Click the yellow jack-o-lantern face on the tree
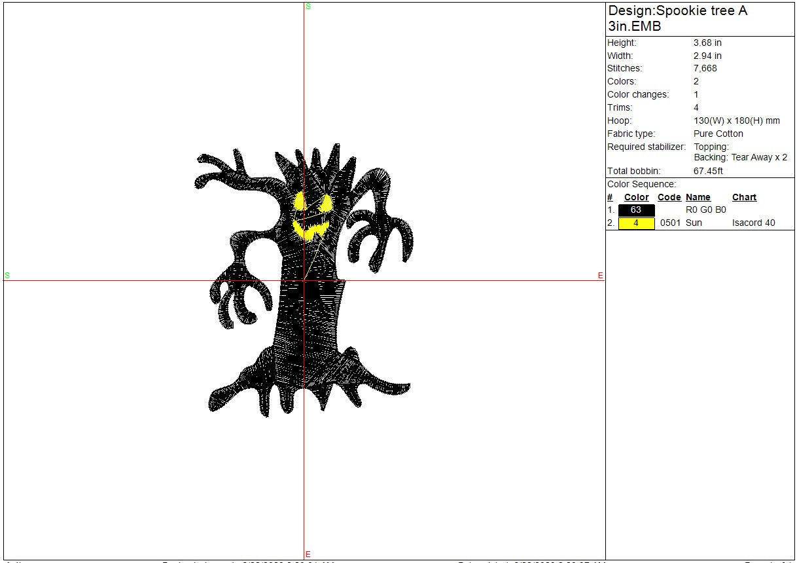This screenshot has height=563, width=797. pos(310,216)
